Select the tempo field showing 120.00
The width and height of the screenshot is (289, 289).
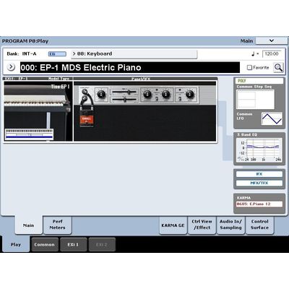[x=272, y=53]
